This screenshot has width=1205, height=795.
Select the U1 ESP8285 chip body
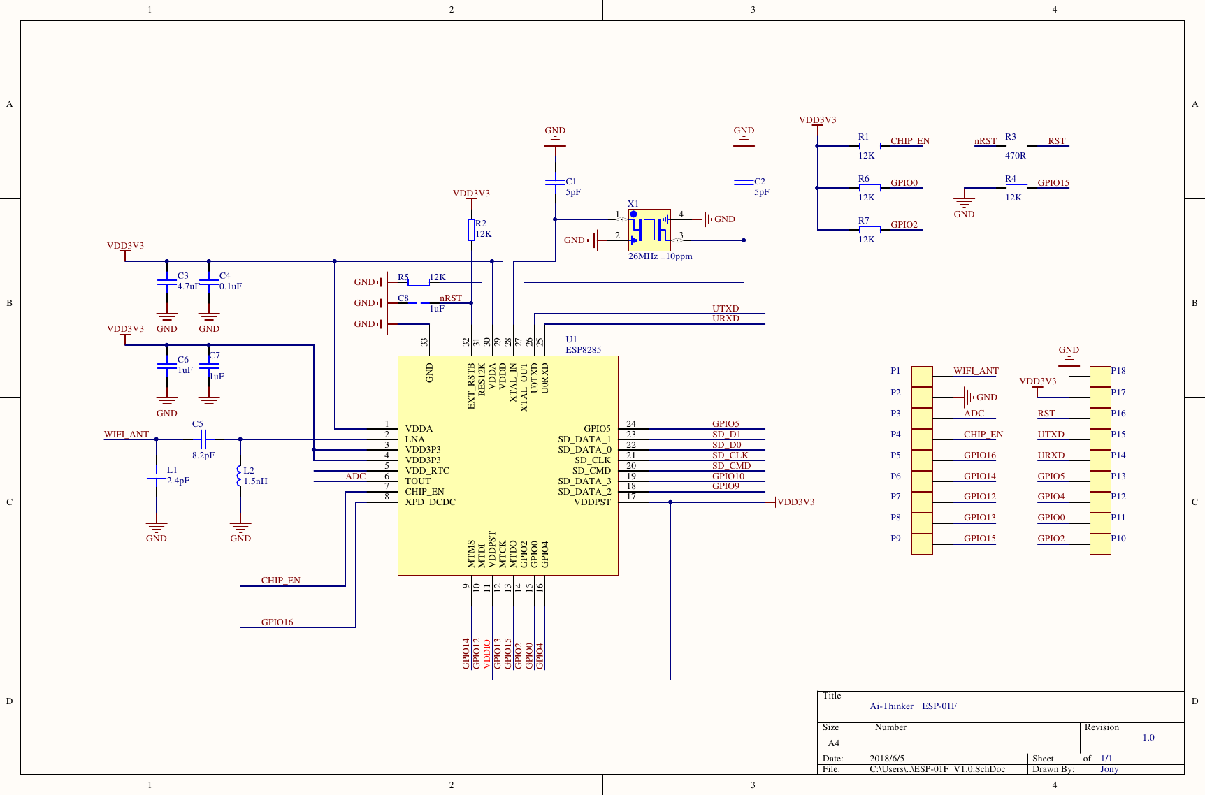click(x=508, y=466)
